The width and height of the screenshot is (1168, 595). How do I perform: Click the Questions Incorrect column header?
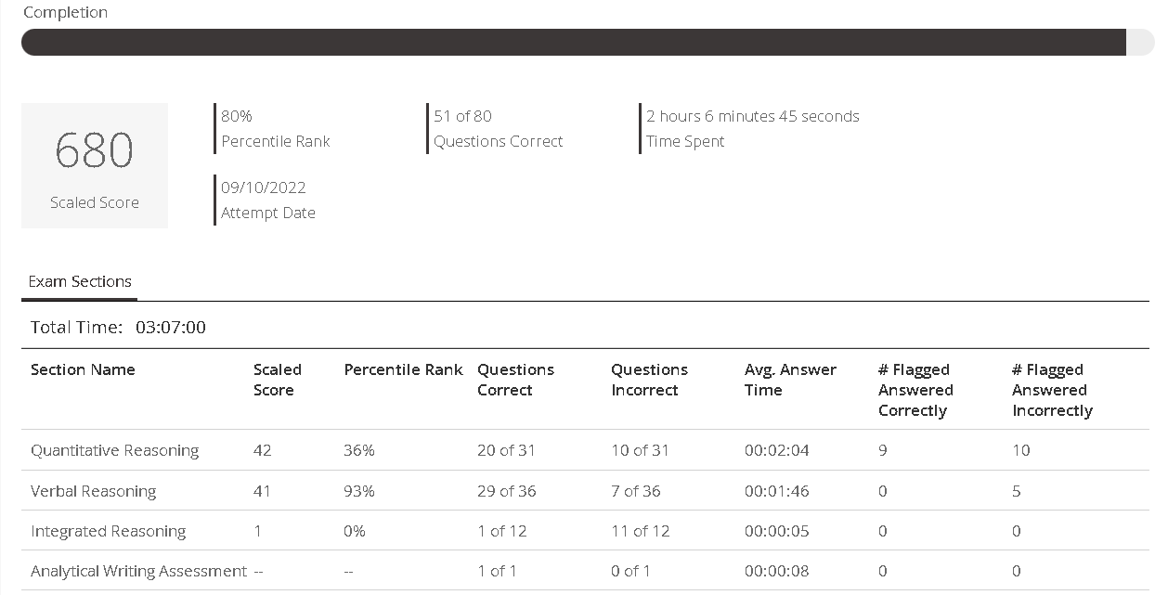[x=649, y=380]
